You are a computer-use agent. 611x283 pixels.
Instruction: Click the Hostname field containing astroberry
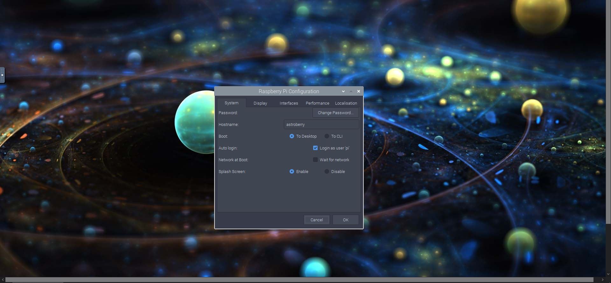tap(321, 124)
